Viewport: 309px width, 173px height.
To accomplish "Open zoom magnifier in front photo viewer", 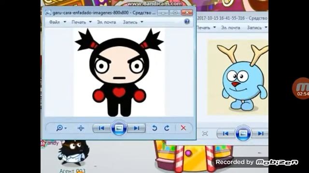I will [x=59, y=128].
